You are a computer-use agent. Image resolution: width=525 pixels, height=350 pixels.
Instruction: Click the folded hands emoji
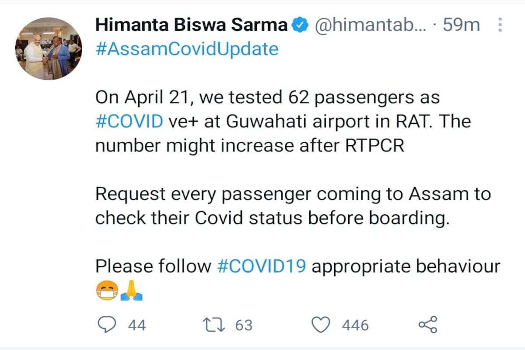coord(132,290)
